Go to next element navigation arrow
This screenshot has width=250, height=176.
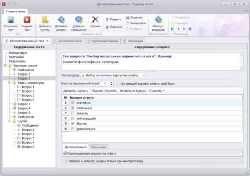184,29
